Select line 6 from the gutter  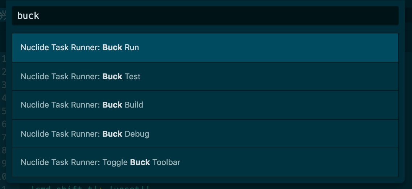click(4, 124)
